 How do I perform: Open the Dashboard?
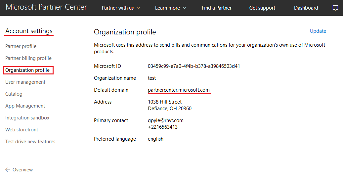pos(306,8)
